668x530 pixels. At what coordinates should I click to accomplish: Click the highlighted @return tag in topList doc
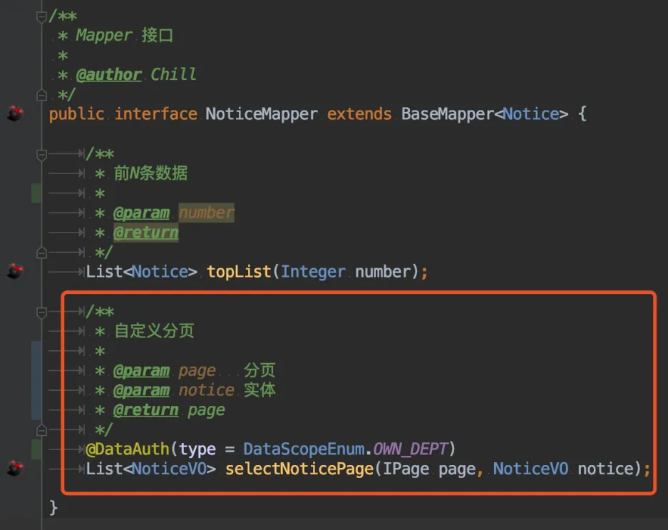tap(145, 233)
